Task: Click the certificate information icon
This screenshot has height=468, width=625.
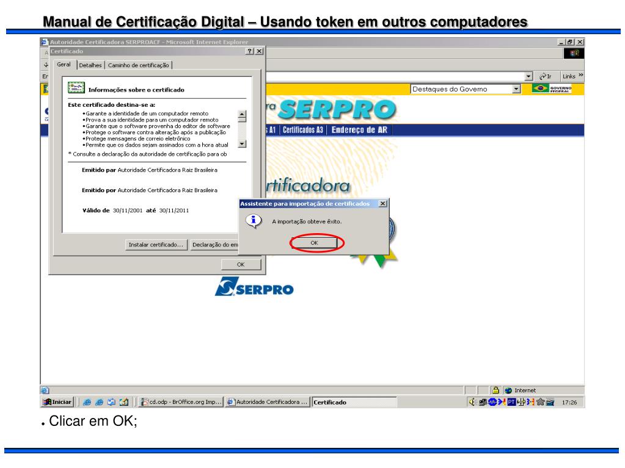Action: click(76, 87)
